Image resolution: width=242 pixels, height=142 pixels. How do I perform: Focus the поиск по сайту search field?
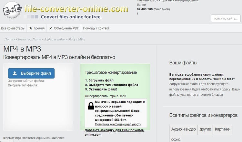click(226, 18)
